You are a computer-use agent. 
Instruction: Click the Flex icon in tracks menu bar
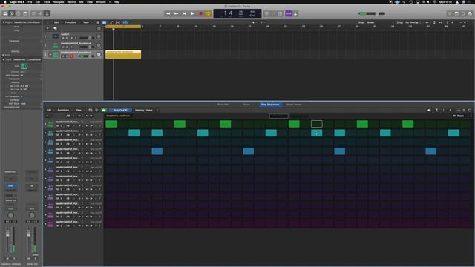[x=118, y=22]
